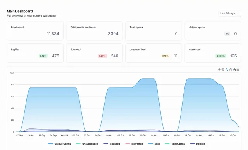Click the Oct '26 axis label
The height and width of the screenshot is (150, 248).
tap(64, 135)
